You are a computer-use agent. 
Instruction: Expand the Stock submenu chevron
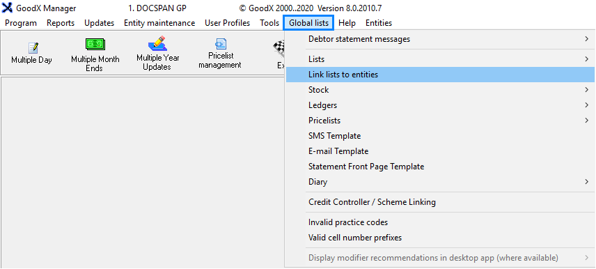point(587,90)
